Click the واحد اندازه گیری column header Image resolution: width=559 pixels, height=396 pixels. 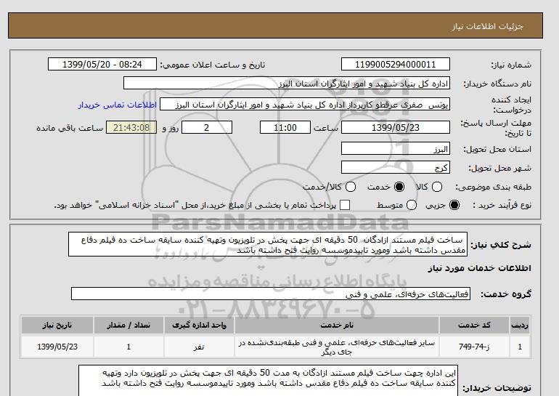199,325
